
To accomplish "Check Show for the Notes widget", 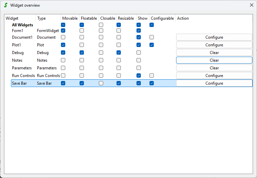I will [x=139, y=60].
